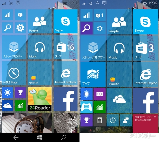Image resolution: width=159 pixels, height=142 pixels.
Task: Open the settings gear tile on the right phone
Action: [x=100, y=28]
